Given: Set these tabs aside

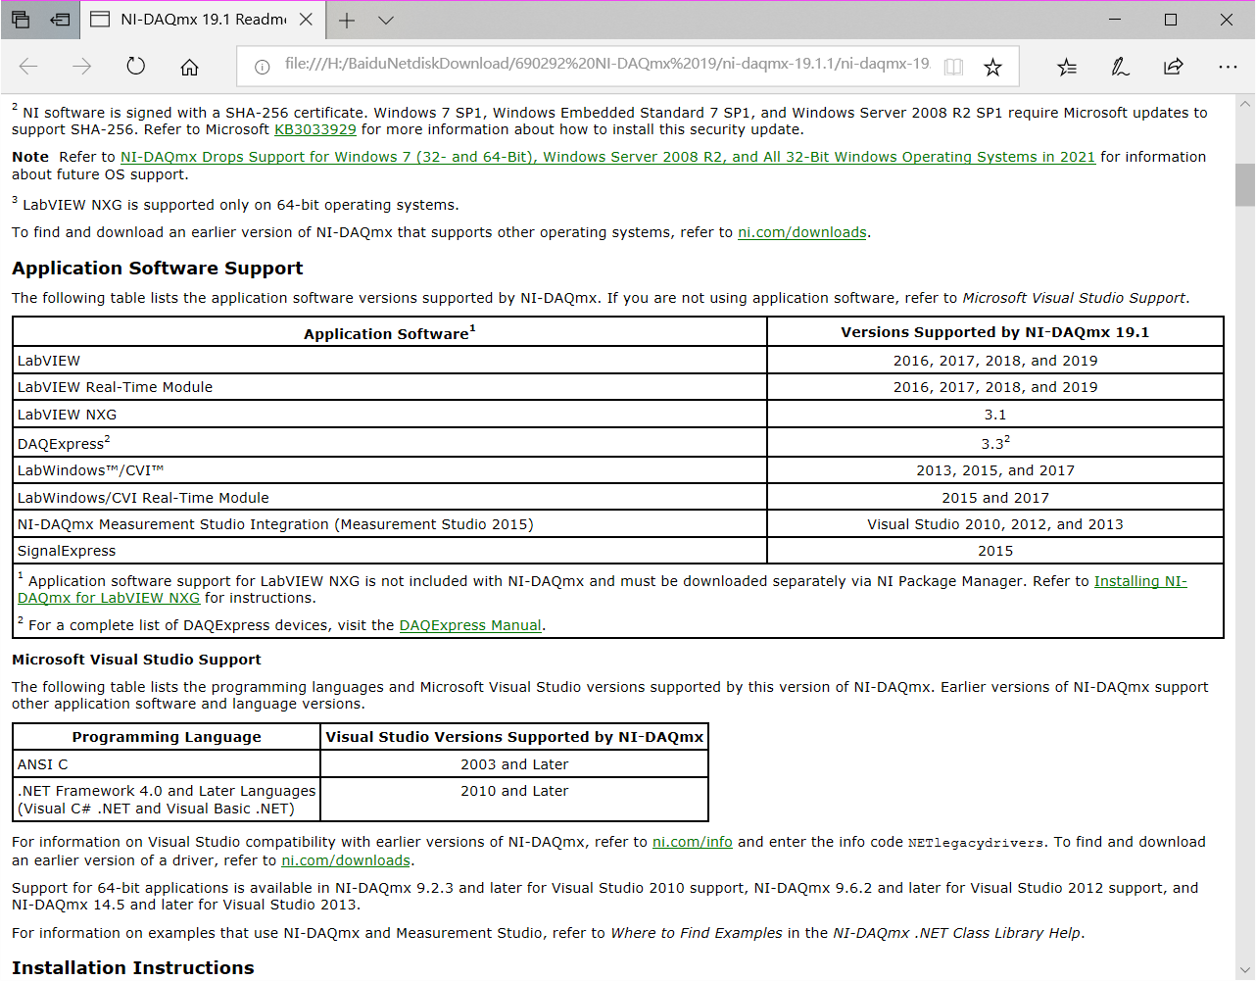Looking at the screenshot, I should (60, 20).
